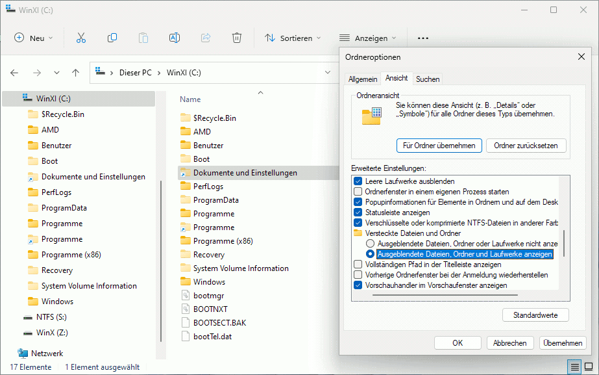Click vertical scrollbar of Erweiterte Einstellungen list
599x375 pixels.
(x=564, y=243)
